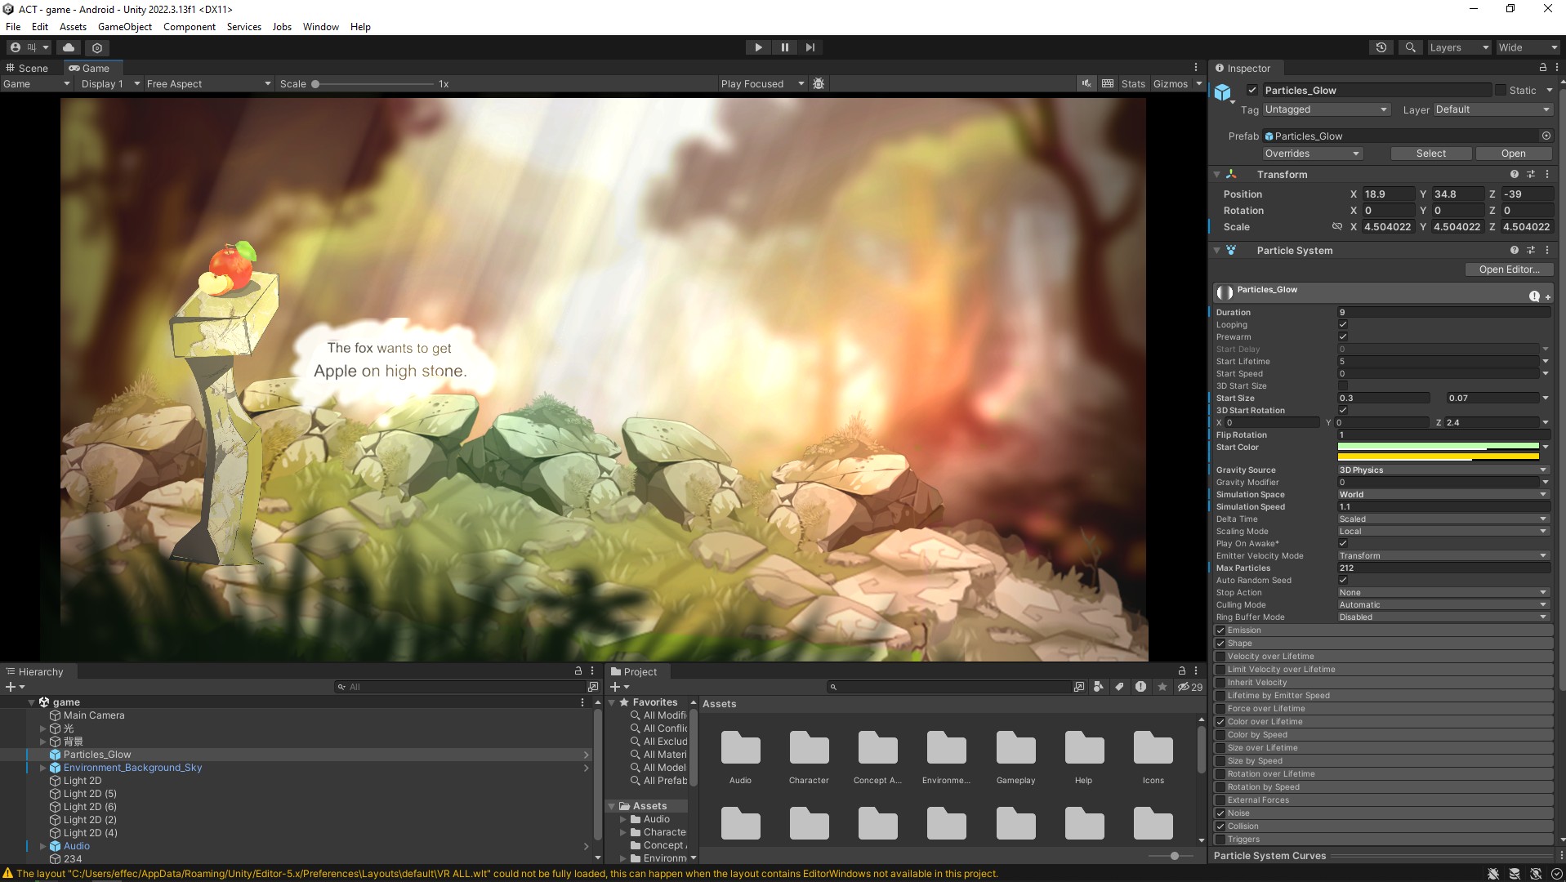The height and width of the screenshot is (882, 1566).
Task: Click the Account profile icon
Action: click(15, 47)
